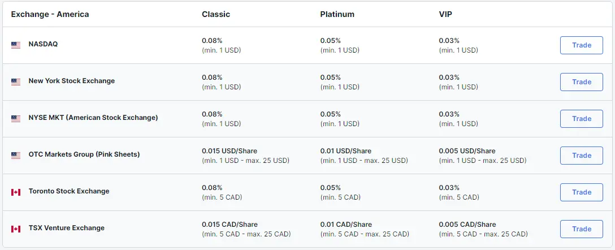Click the TSX Venture Exchange name

[x=66, y=227]
